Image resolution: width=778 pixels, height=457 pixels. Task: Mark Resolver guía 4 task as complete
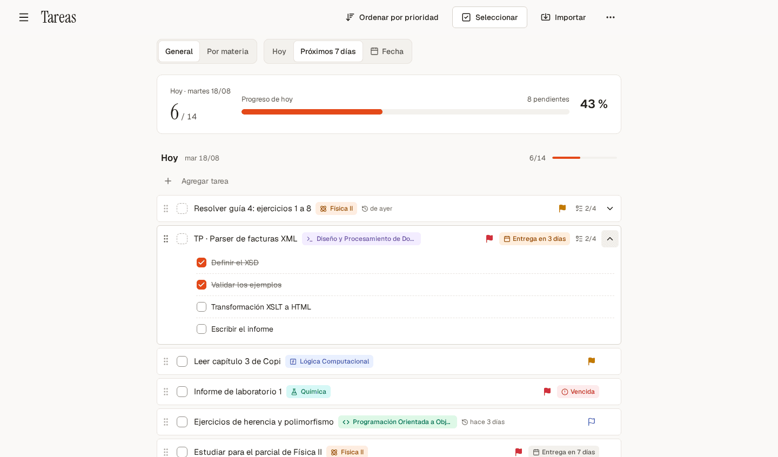(x=182, y=209)
